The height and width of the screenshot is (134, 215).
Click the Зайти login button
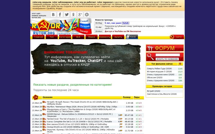(x=176, y=37)
